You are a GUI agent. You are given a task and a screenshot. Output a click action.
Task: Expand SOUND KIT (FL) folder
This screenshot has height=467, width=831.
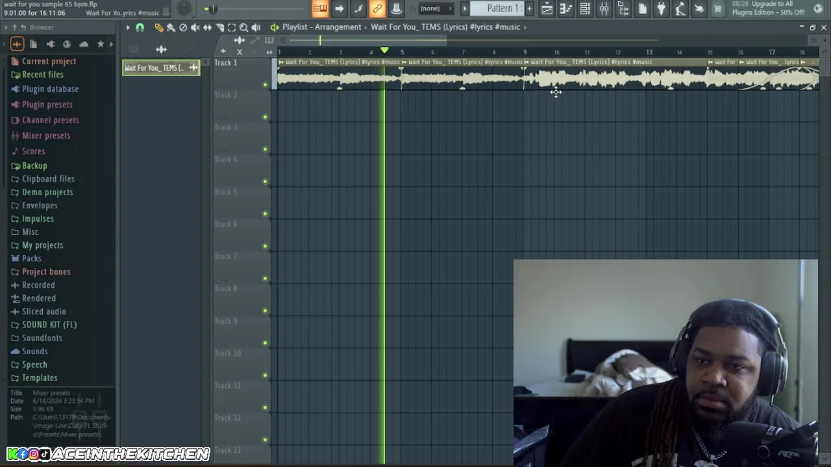click(x=49, y=324)
